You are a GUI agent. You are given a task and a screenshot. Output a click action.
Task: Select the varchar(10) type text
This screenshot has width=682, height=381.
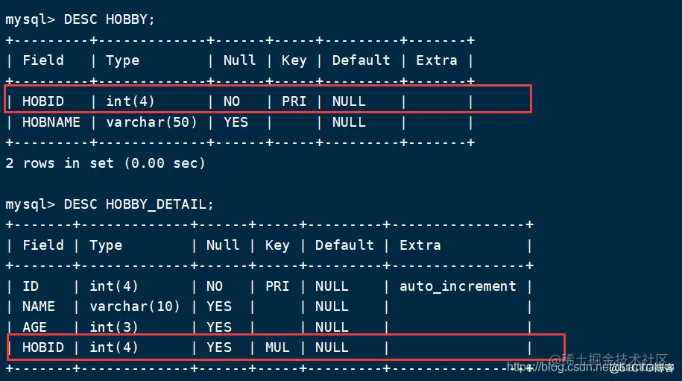135,306
